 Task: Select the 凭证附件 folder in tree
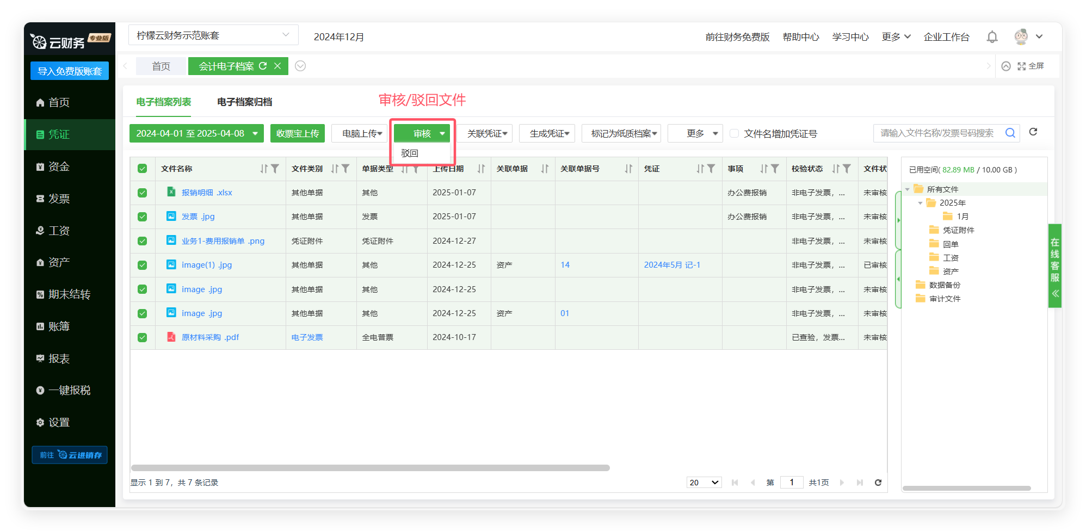[x=958, y=230]
